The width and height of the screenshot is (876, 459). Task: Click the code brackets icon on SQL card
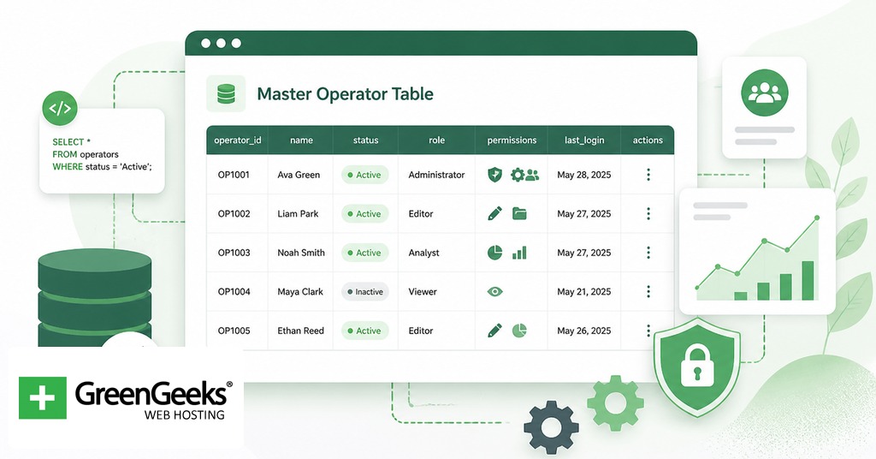coord(60,109)
